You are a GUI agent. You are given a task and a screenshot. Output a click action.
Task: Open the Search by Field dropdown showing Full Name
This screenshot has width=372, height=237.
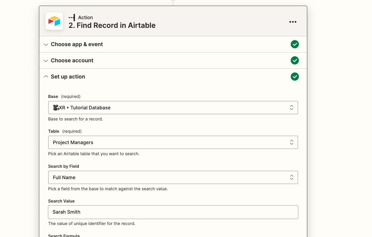(173, 177)
